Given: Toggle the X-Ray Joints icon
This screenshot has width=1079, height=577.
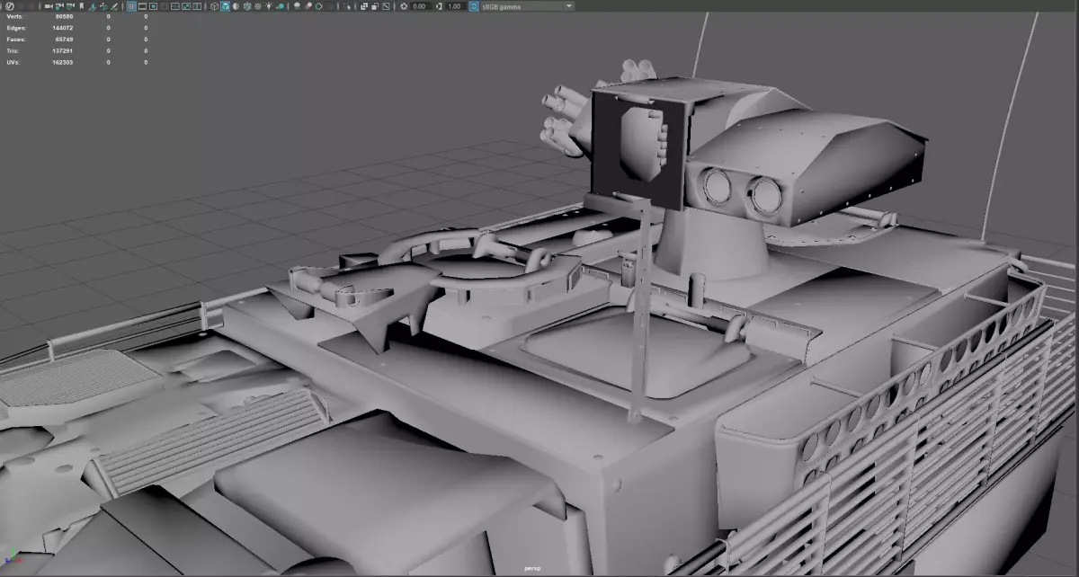Looking at the screenshot, I should (386, 5).
